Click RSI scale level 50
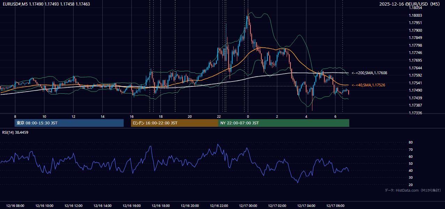The image size is (445, 209). pyautogui.click(x=411, y=163)
